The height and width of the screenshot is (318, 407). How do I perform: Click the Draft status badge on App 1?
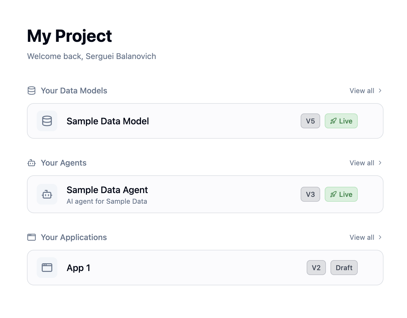tap(344, 268)
